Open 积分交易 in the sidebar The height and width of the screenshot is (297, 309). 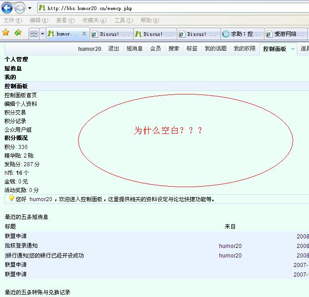coord(15,113)
